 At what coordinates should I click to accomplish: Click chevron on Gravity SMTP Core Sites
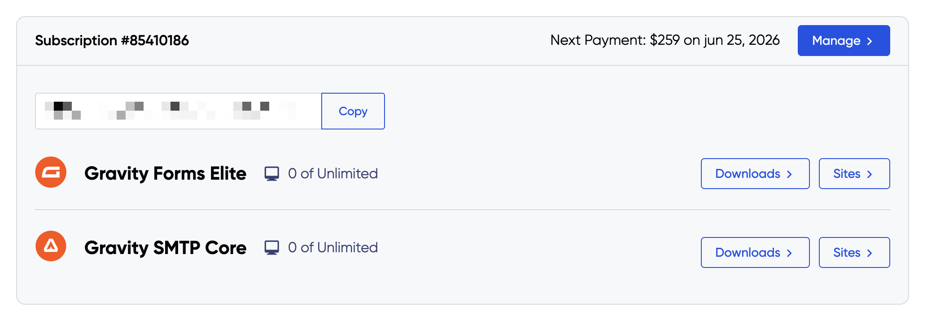pos(870,253)
